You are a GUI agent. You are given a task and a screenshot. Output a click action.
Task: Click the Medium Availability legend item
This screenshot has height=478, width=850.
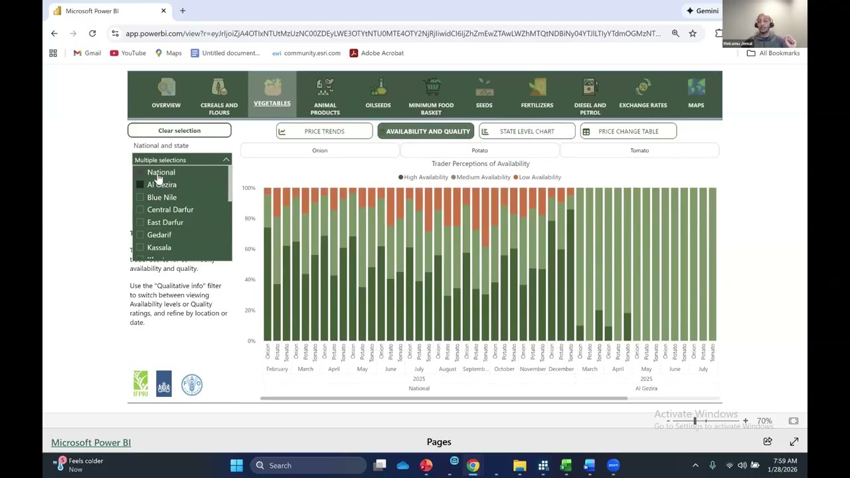click(x=480, y=177)
